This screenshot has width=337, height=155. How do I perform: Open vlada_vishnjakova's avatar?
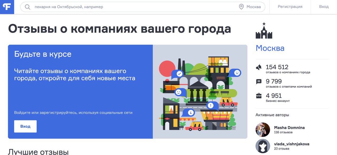click(x=263, y=146)
